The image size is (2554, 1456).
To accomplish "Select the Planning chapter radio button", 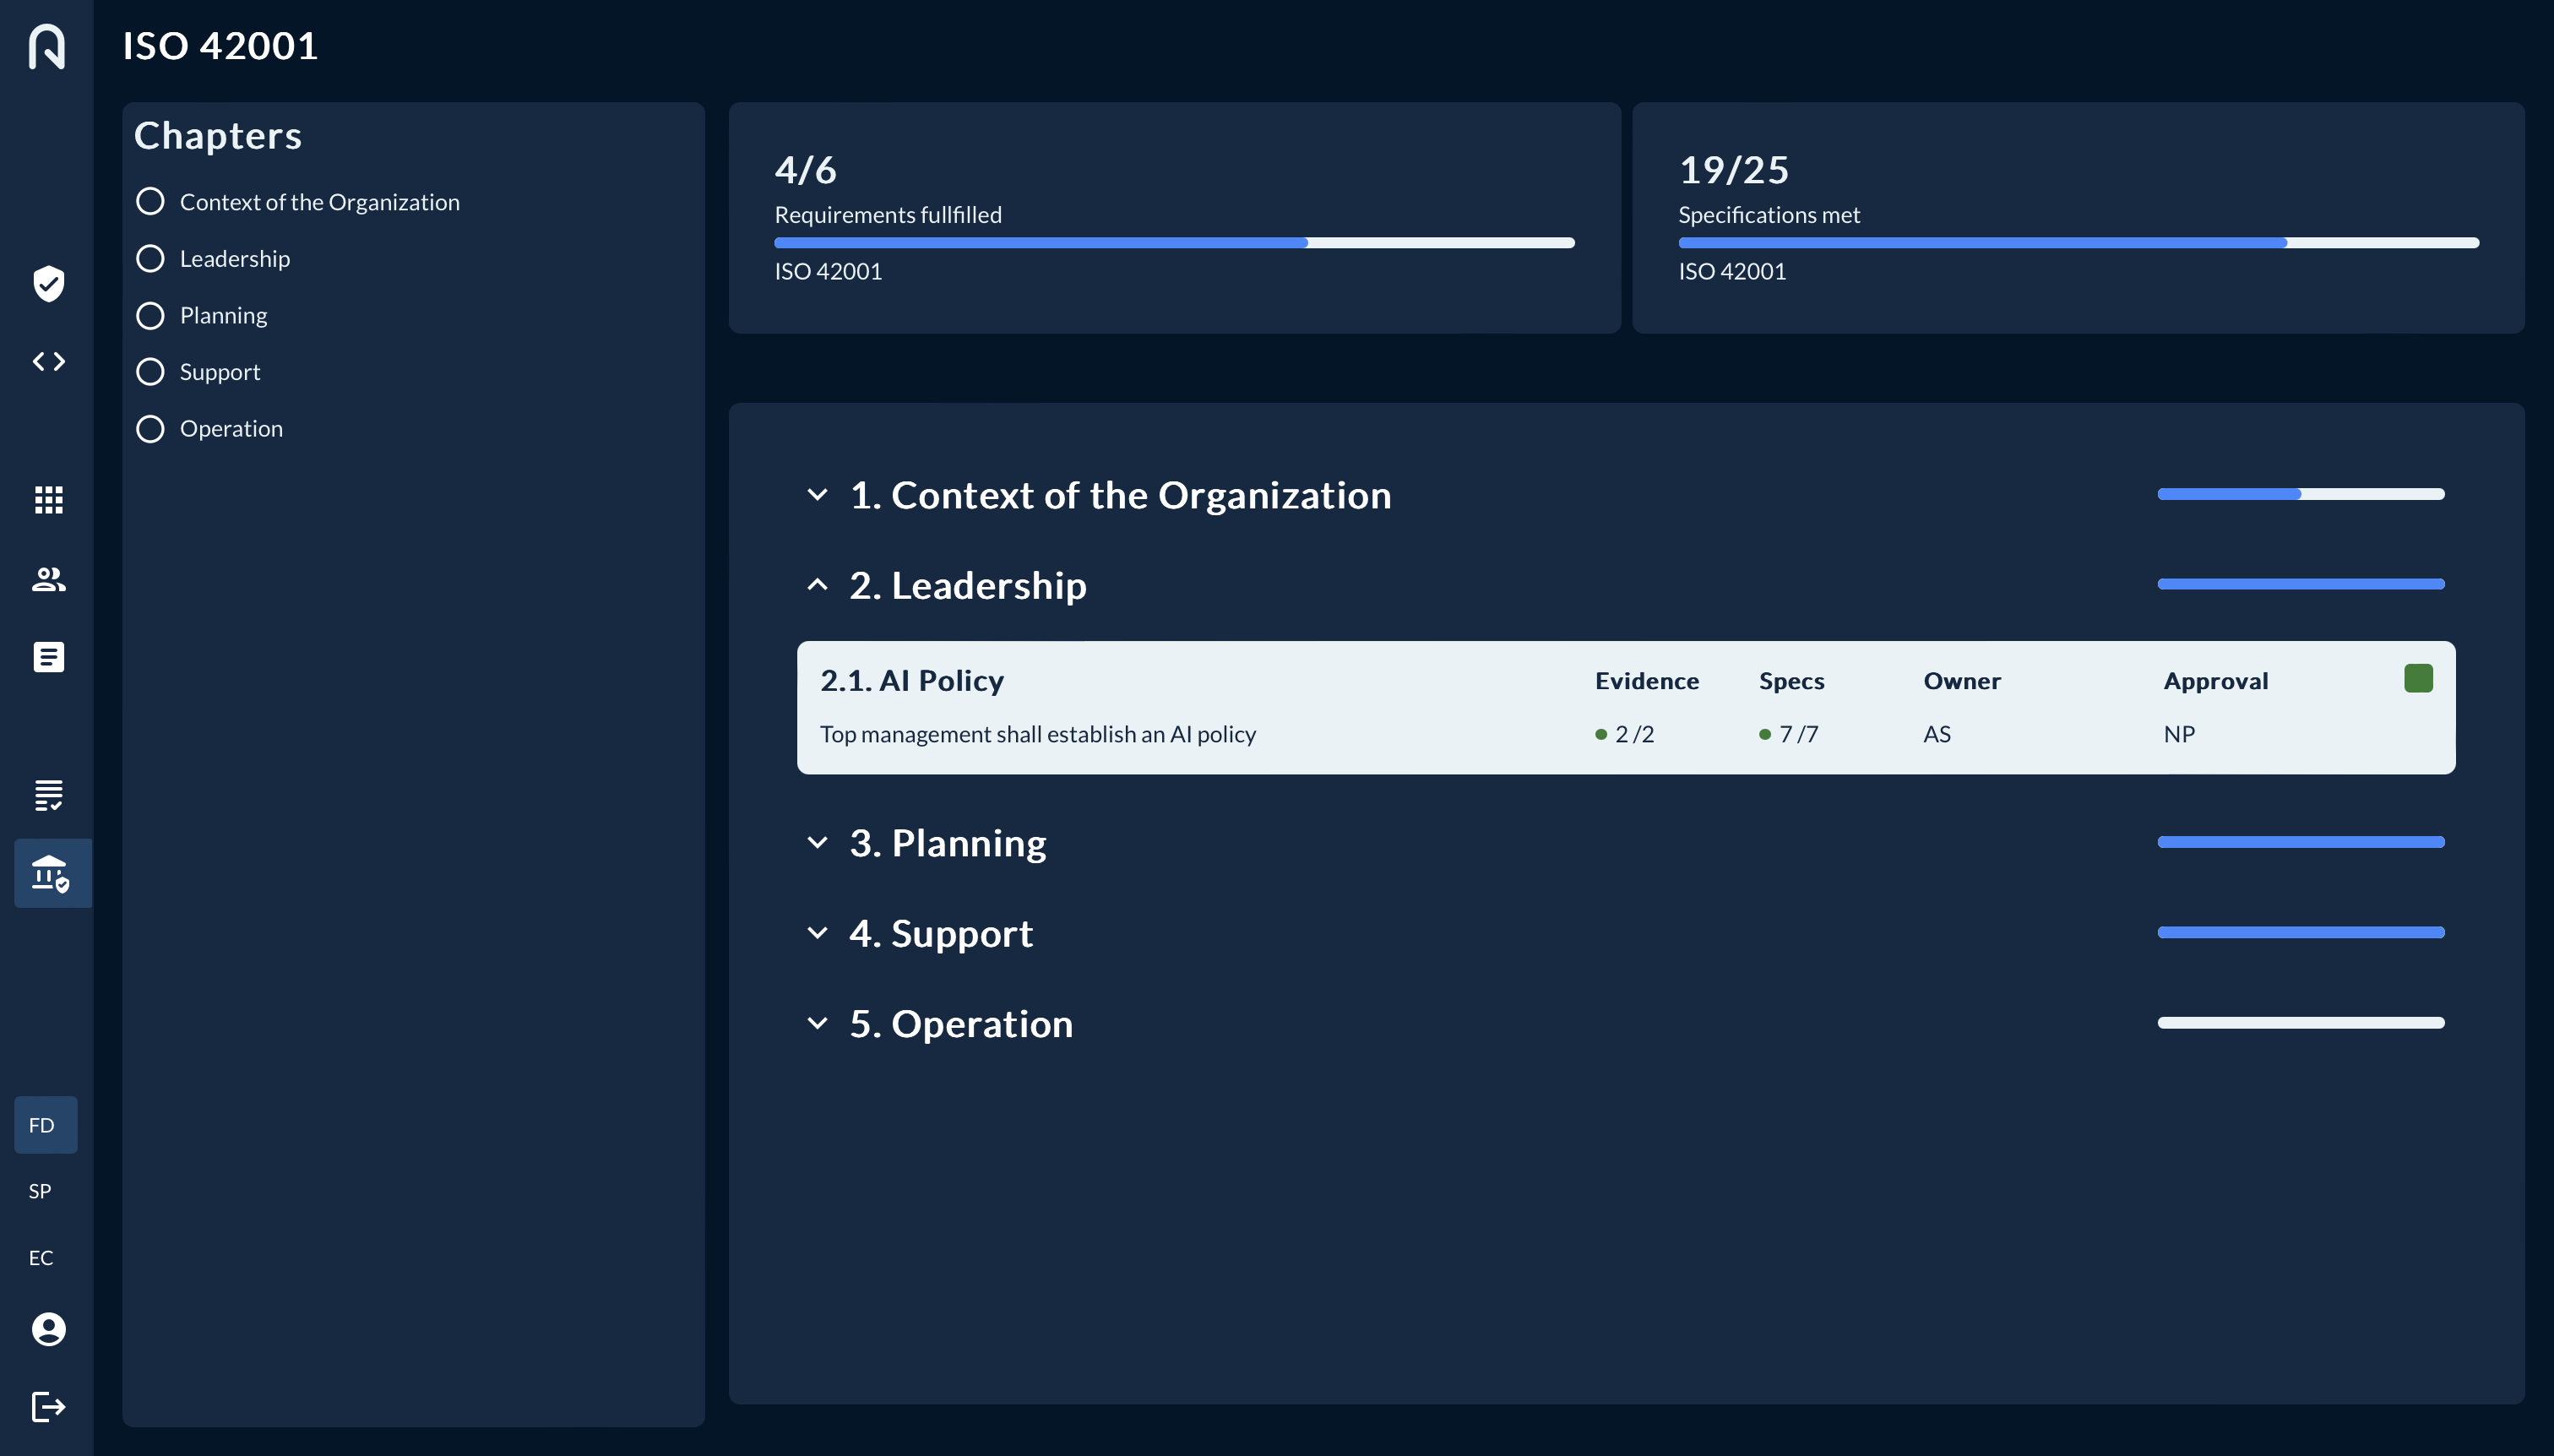I will 150,316.
